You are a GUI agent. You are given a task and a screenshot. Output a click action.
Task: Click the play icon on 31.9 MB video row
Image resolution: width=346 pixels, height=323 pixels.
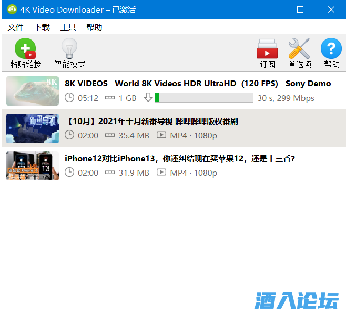pos(161,173)
